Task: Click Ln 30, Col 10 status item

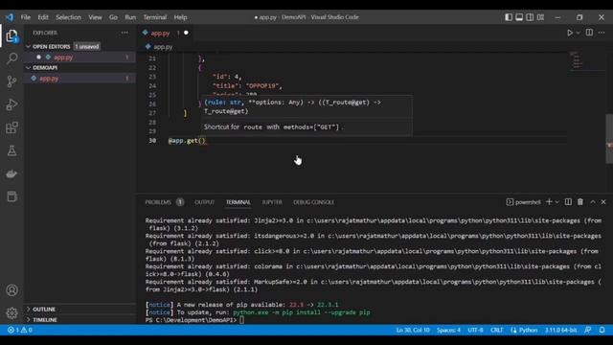Action: 413,330
